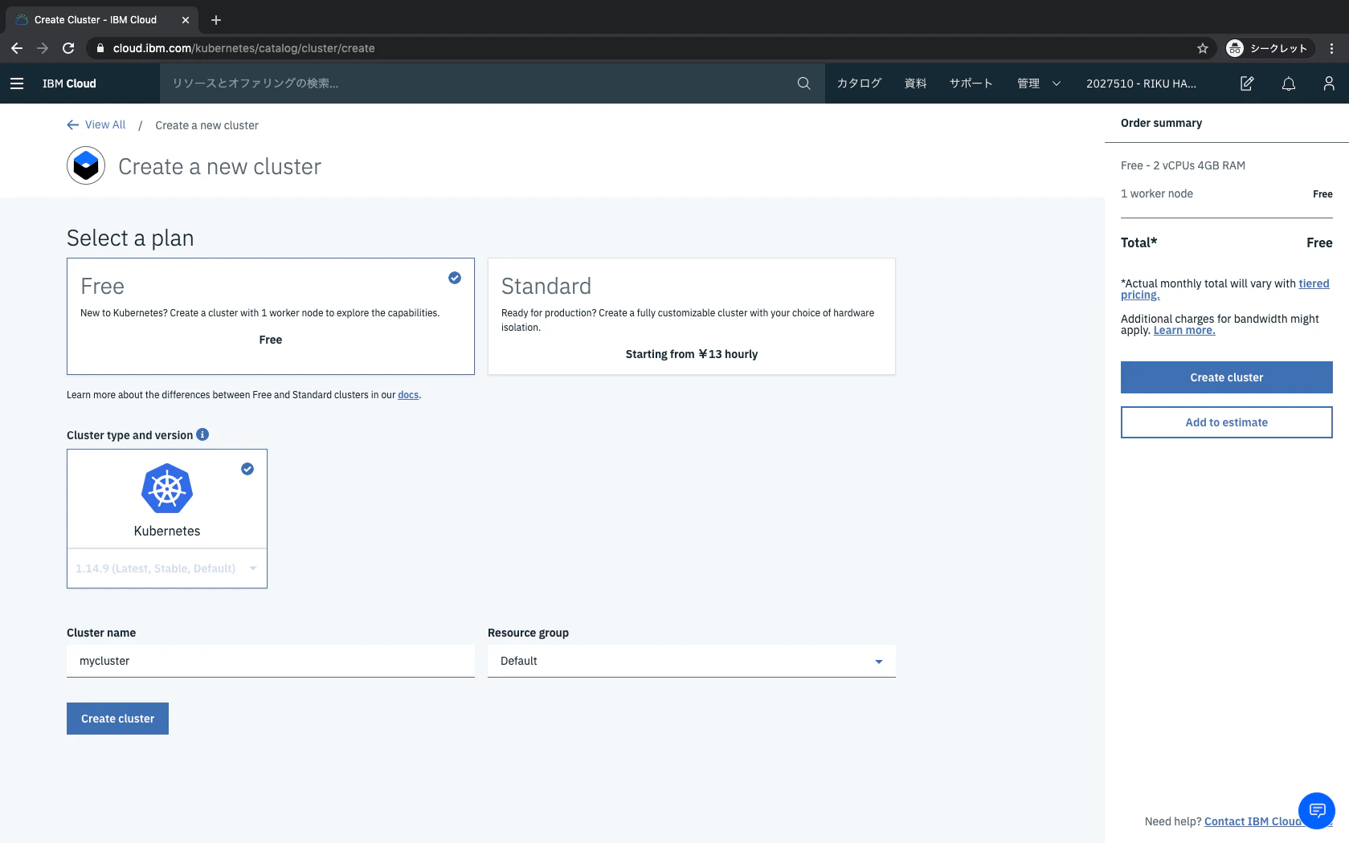Open the cost estimator edit icon
Image resolution: width=1349 pixels, height=843 pixels.
(1247, 83)
